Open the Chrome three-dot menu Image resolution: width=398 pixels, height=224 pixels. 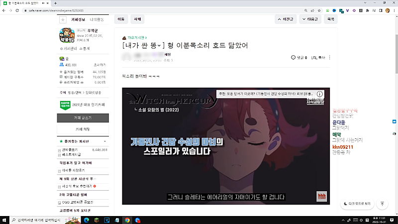394,10
